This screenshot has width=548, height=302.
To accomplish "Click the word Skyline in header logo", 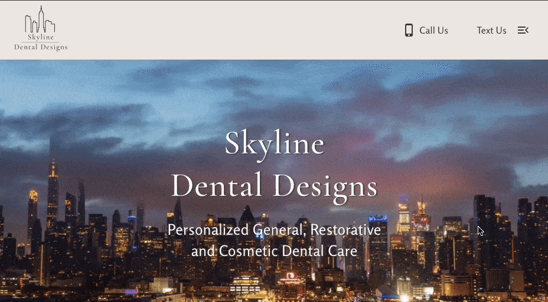I will click(41, 37).
